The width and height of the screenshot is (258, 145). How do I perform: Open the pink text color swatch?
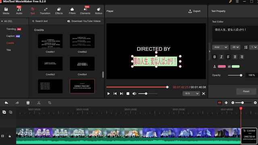click(x=222, y=66)
